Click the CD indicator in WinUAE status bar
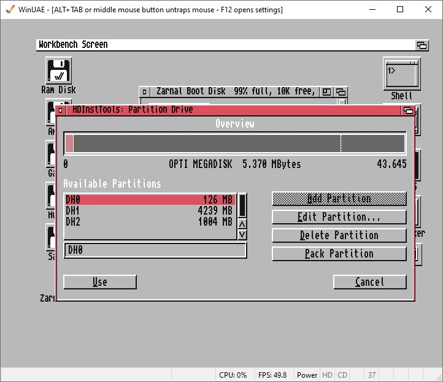Image resolution: width=443 pixels, height=382 pixels. (x=342, y=375)
